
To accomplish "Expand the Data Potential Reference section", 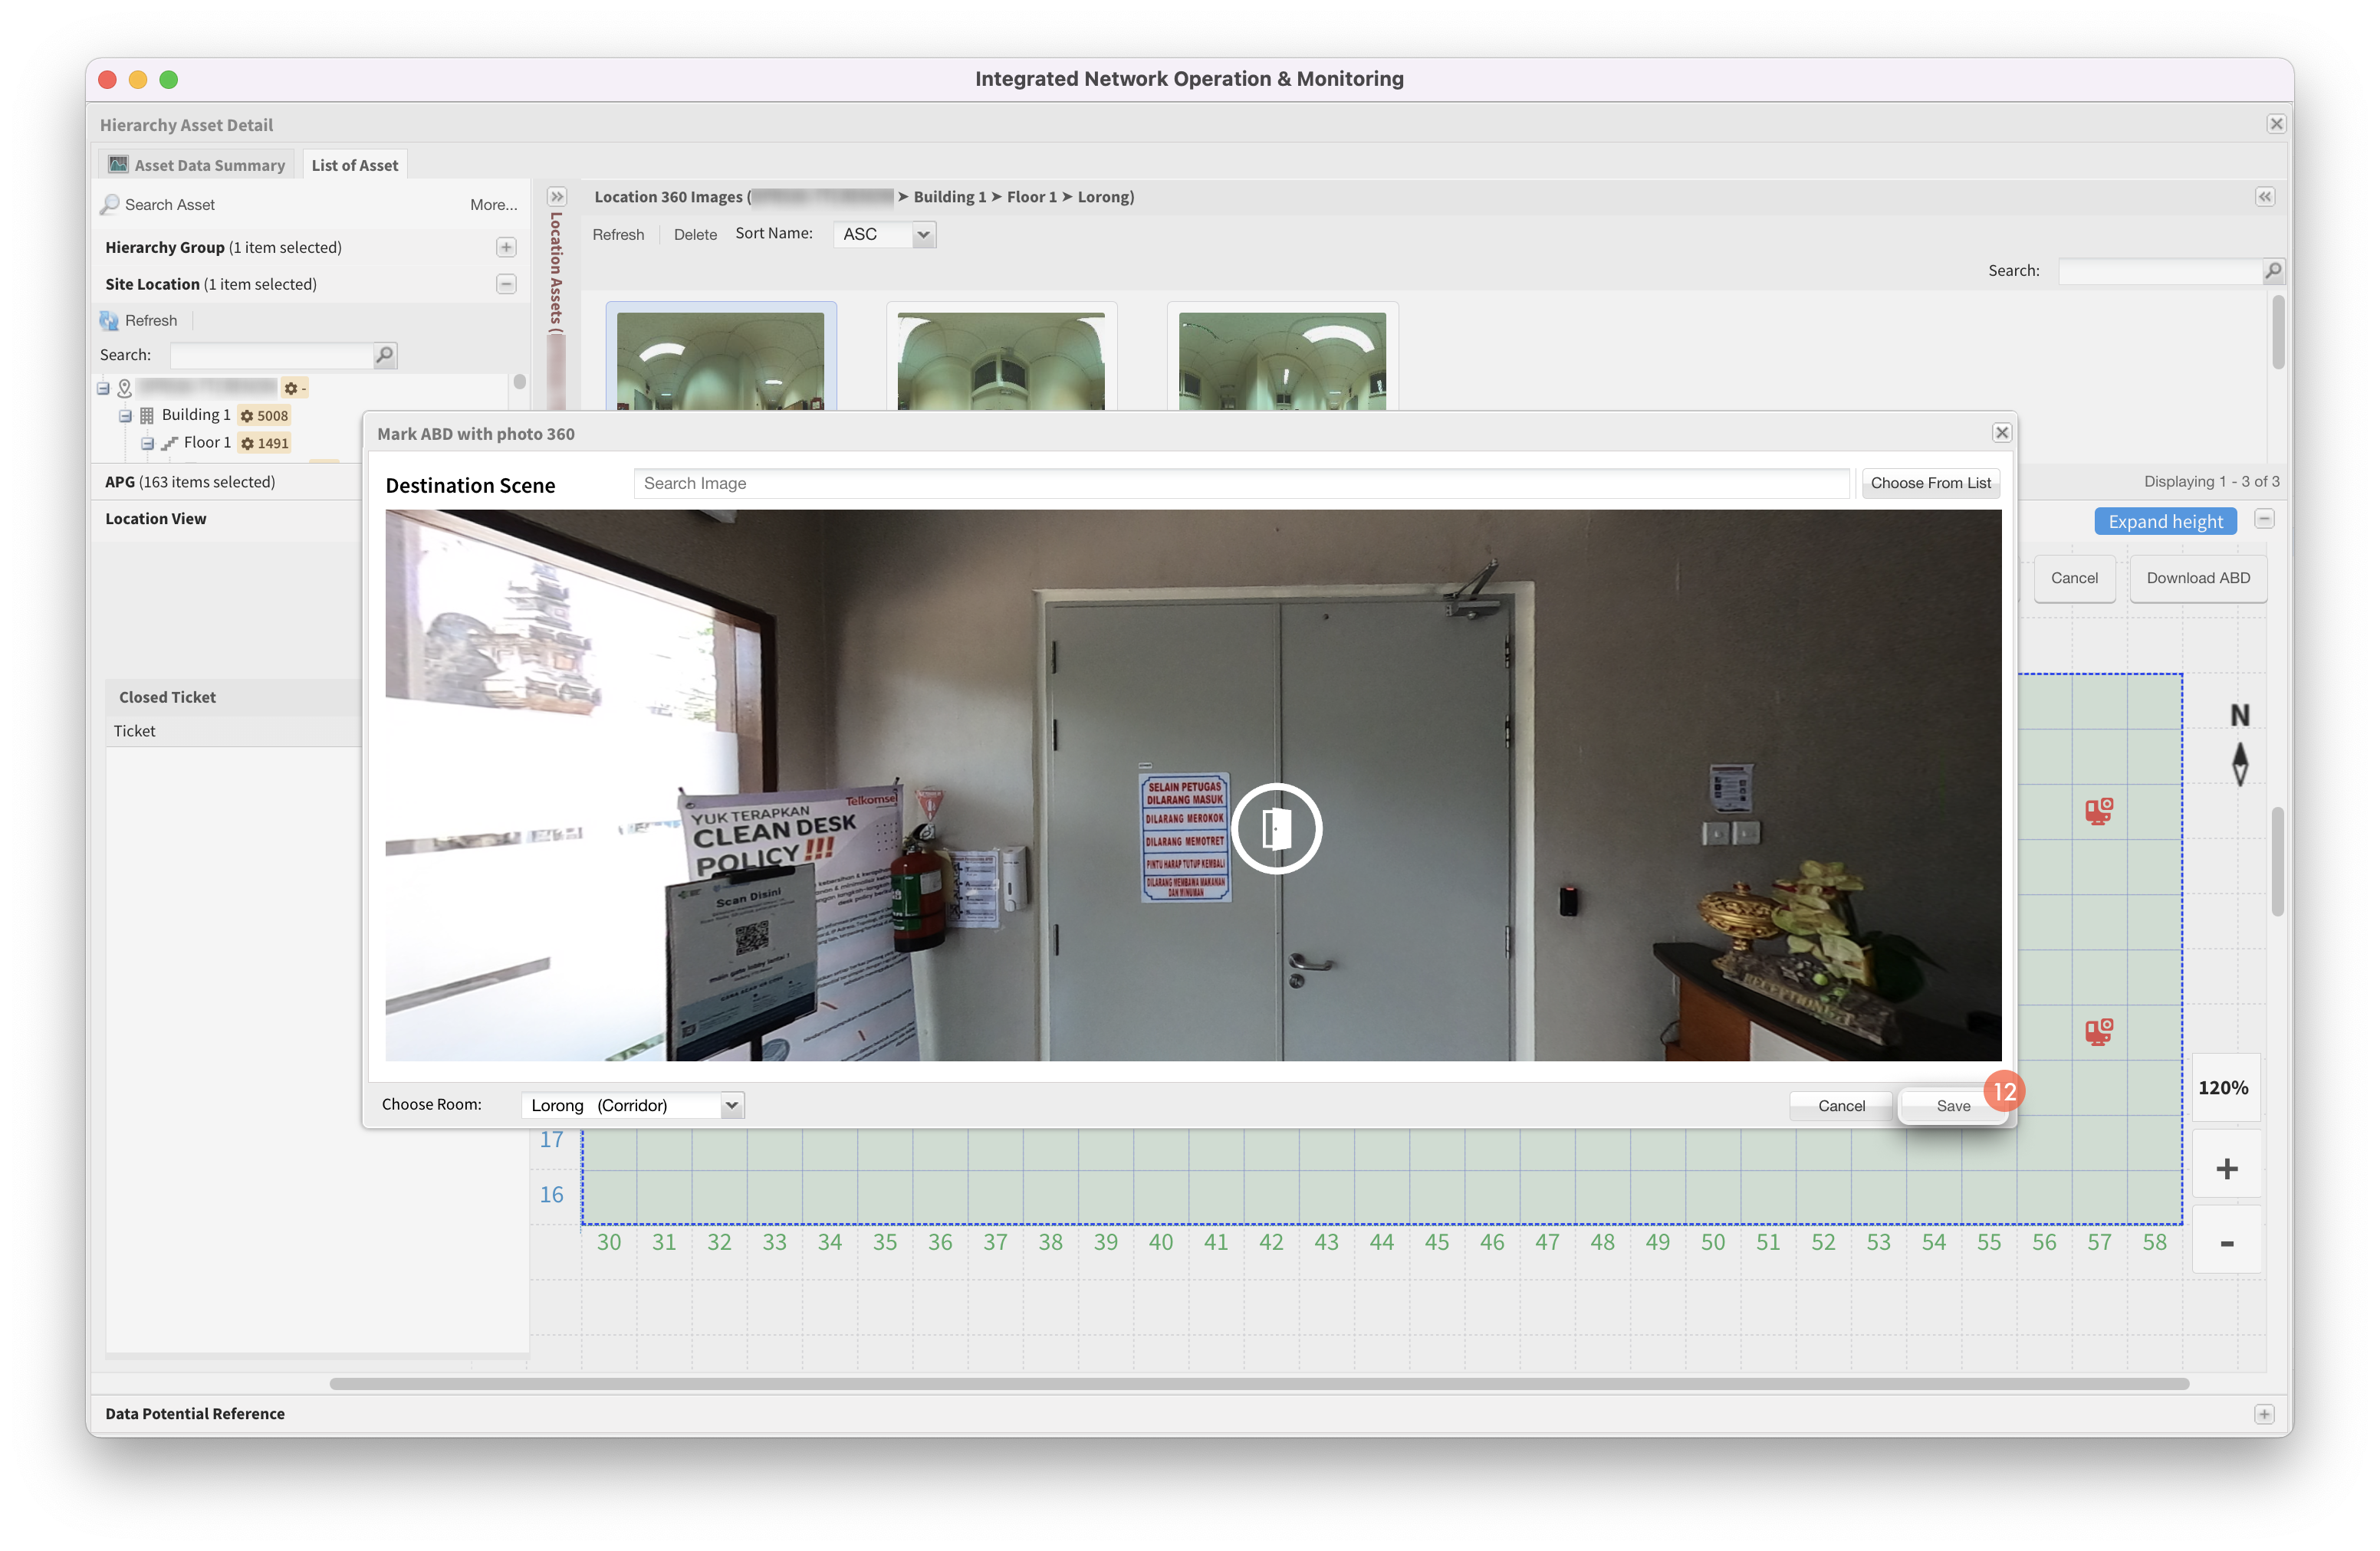I will coord(2264,1414).
